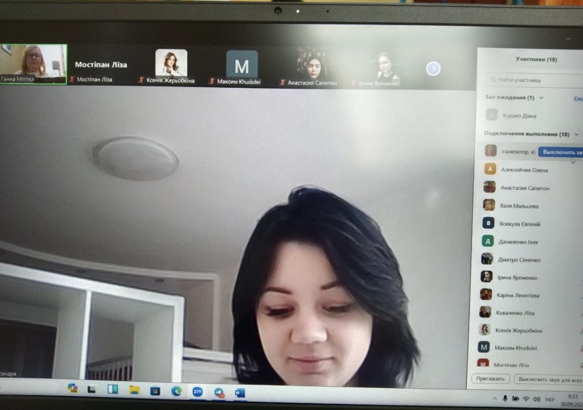583x410 pixels.
Task: Click the camera-in-use tray icon
Action: pos(515,399)
